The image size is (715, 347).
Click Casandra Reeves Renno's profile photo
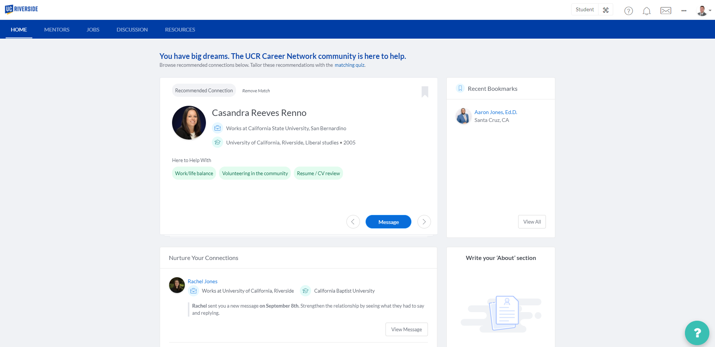point(189,123)
